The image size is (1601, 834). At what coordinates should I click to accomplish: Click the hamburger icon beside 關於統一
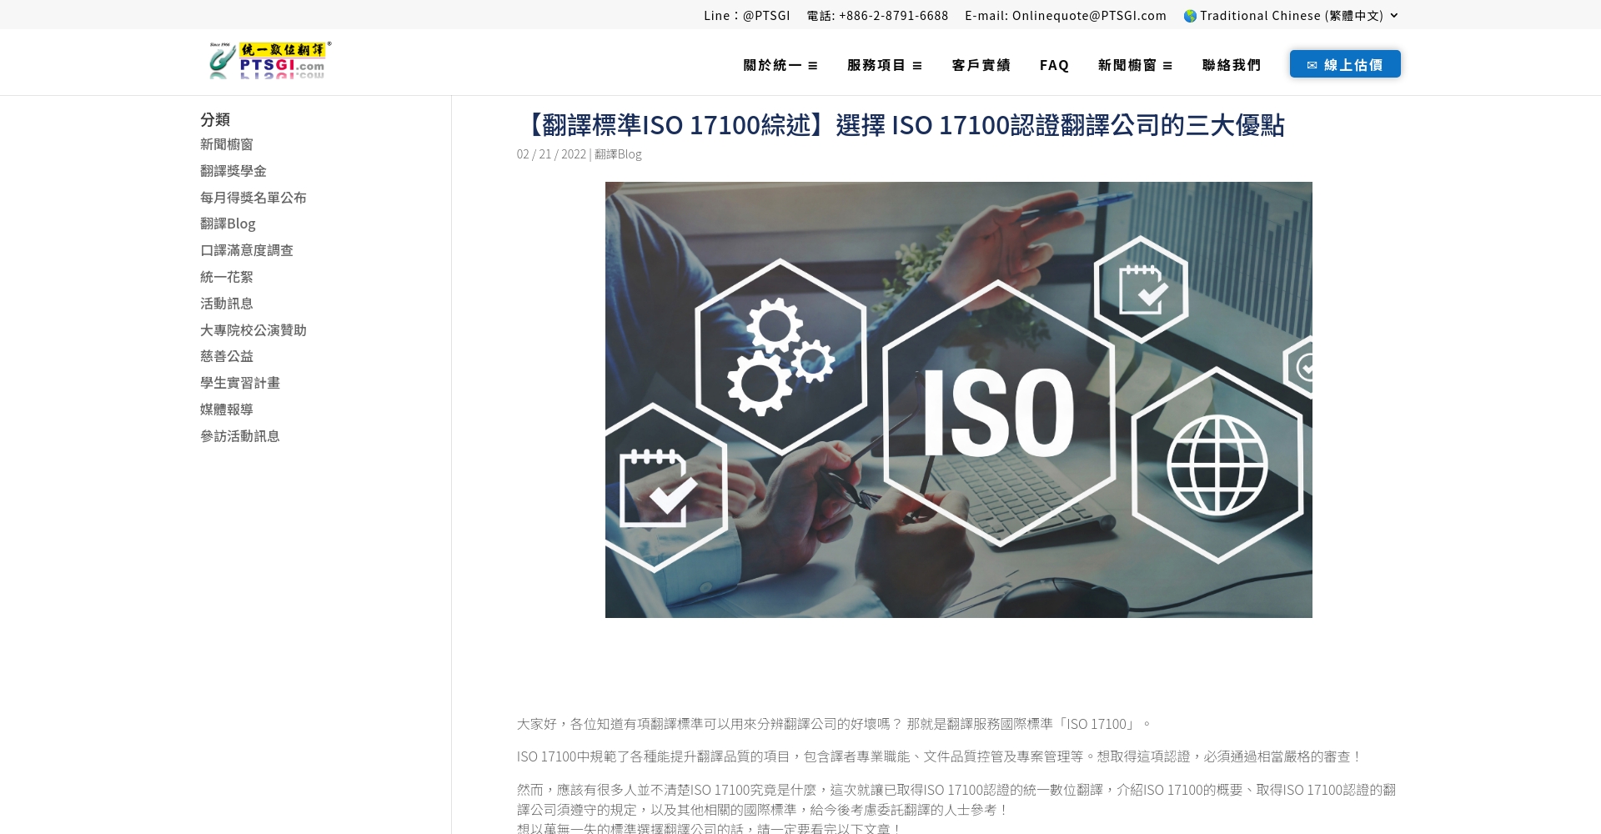coord(813,65)
